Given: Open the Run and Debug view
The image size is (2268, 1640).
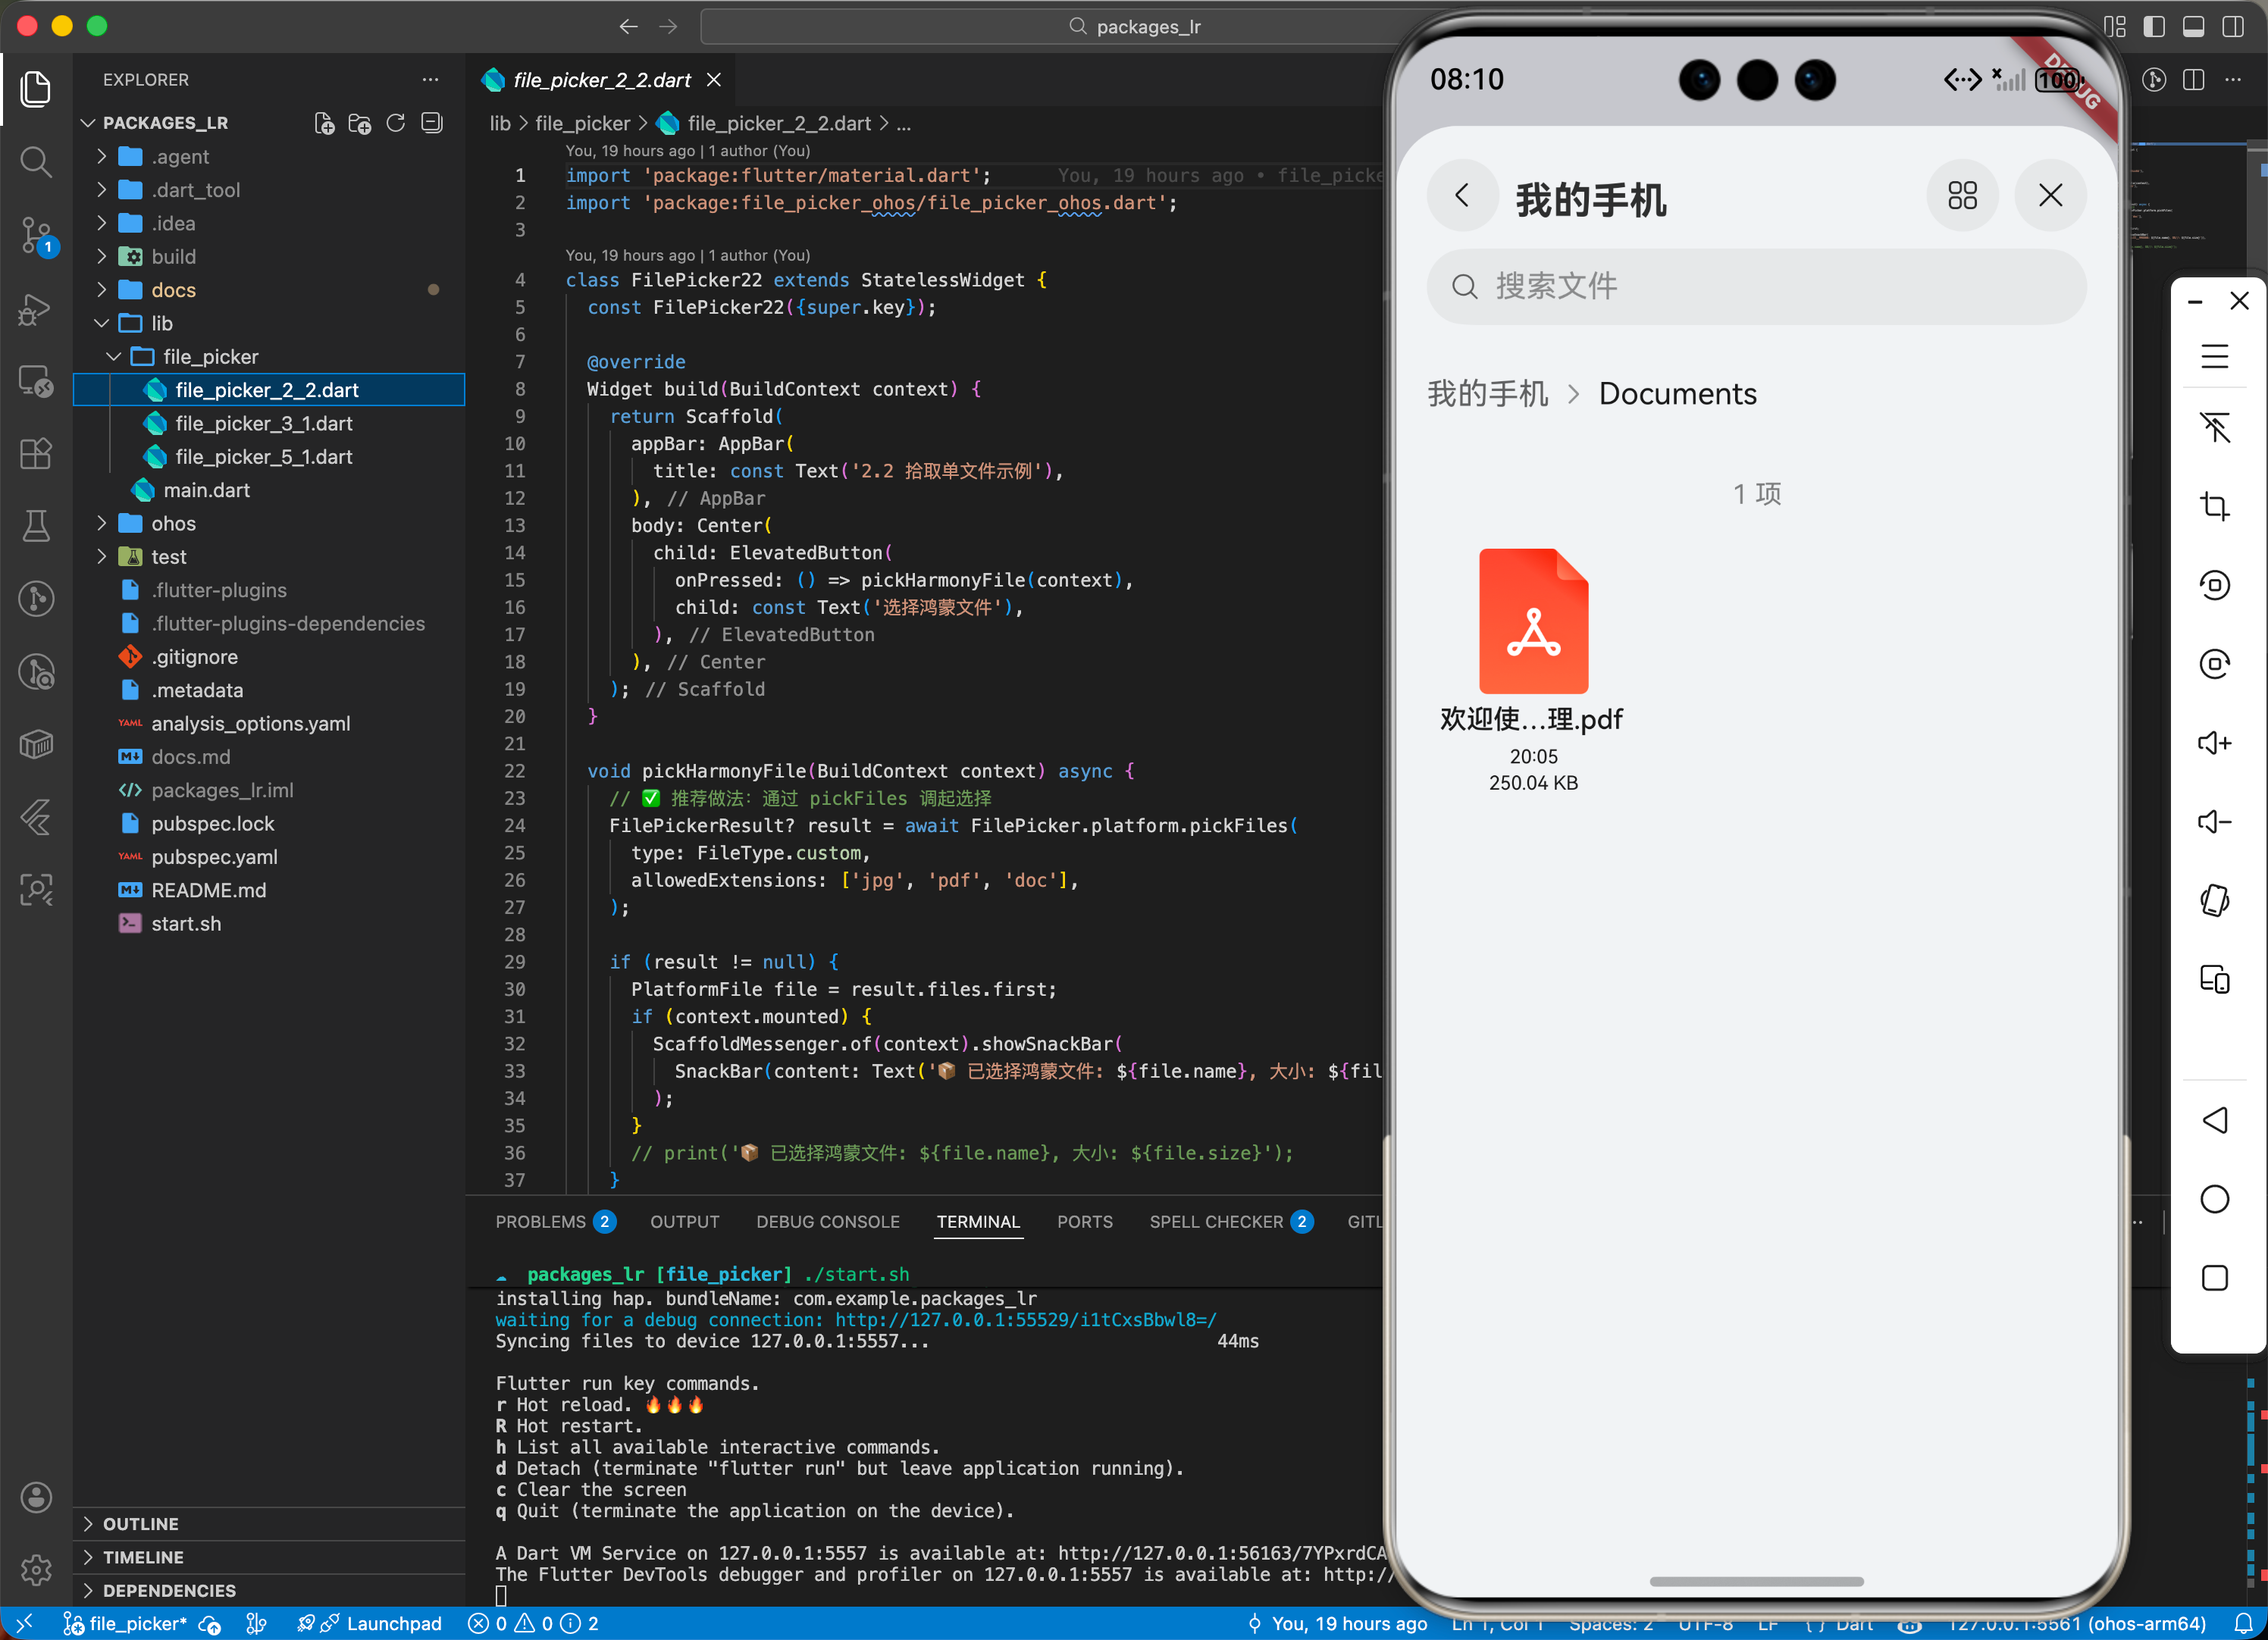Looking at the screenshot, I should point(36,308).
